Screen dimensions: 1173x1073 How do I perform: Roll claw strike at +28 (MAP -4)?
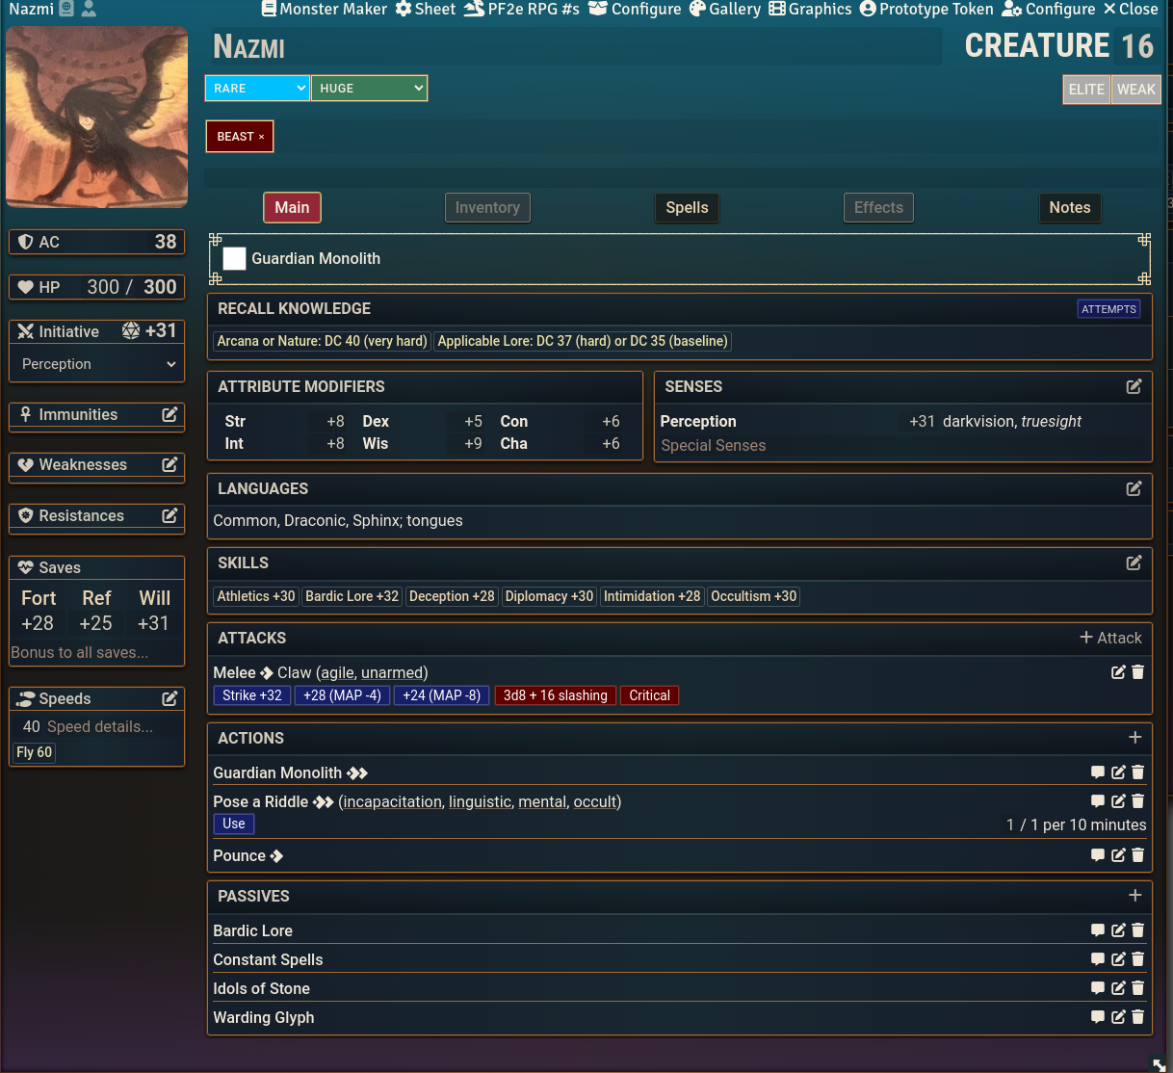pos(342,695)
